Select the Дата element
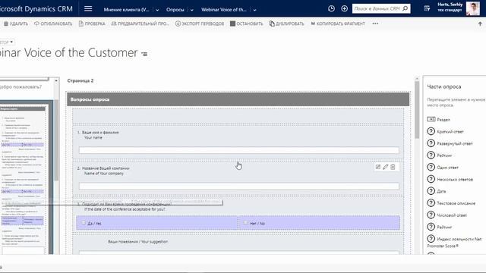The width and height of the screenshot is (486, 273). click(x=437, y=191)
